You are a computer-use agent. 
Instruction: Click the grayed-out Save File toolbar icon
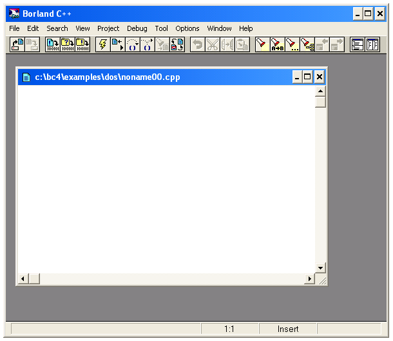[x=32, y=44]
